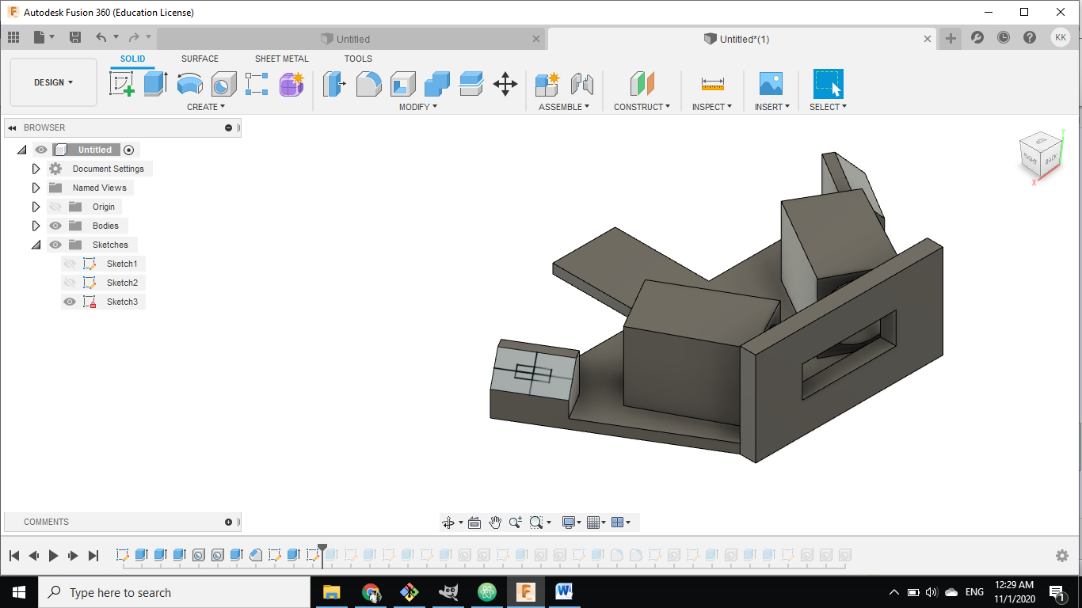
Task: Open the DESIGN workspace dropdown
Action: click(53, 82)
